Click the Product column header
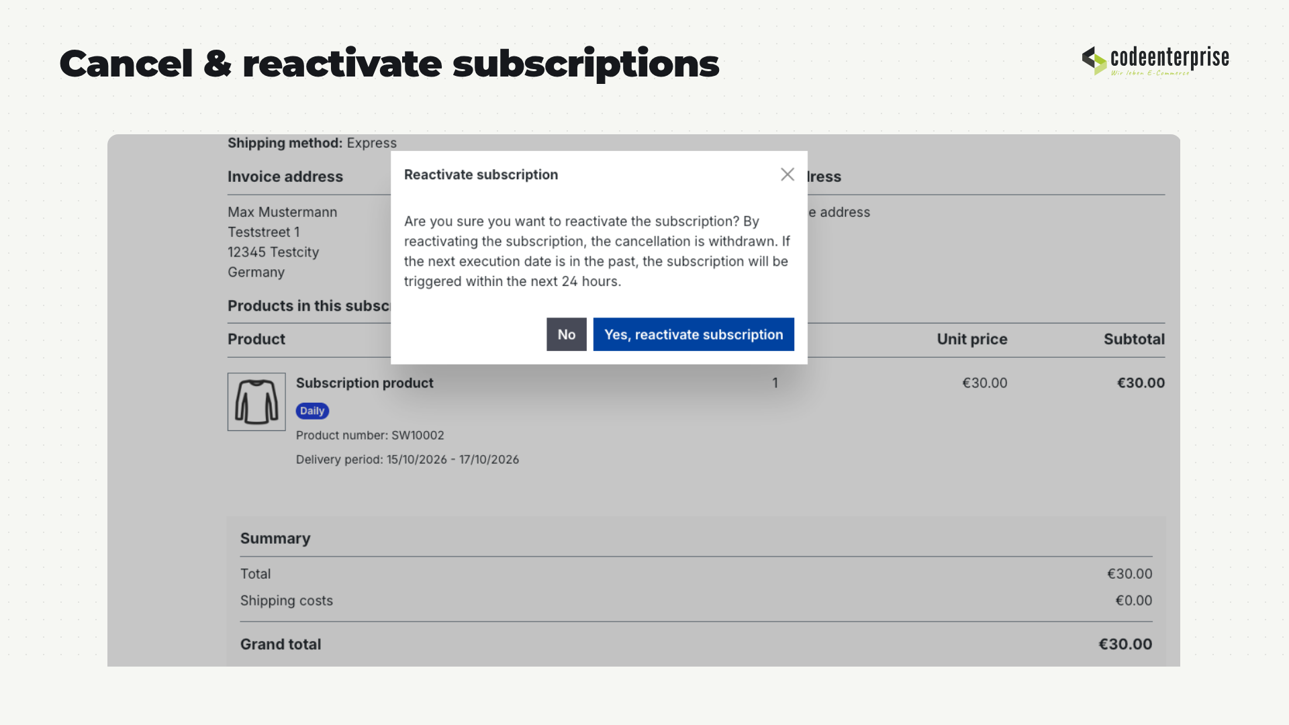 click(x=256, y=339)
